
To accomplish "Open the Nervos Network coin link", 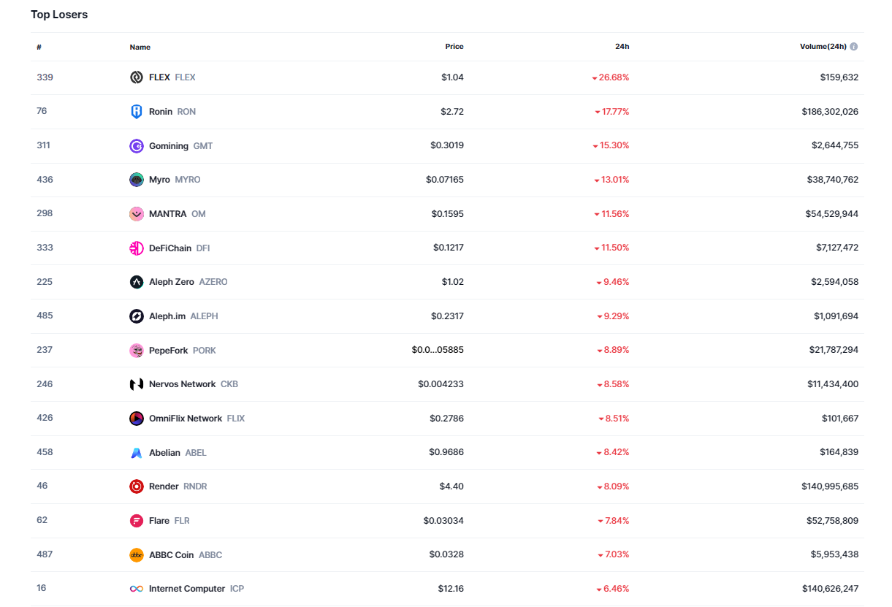I will (183, 384).
